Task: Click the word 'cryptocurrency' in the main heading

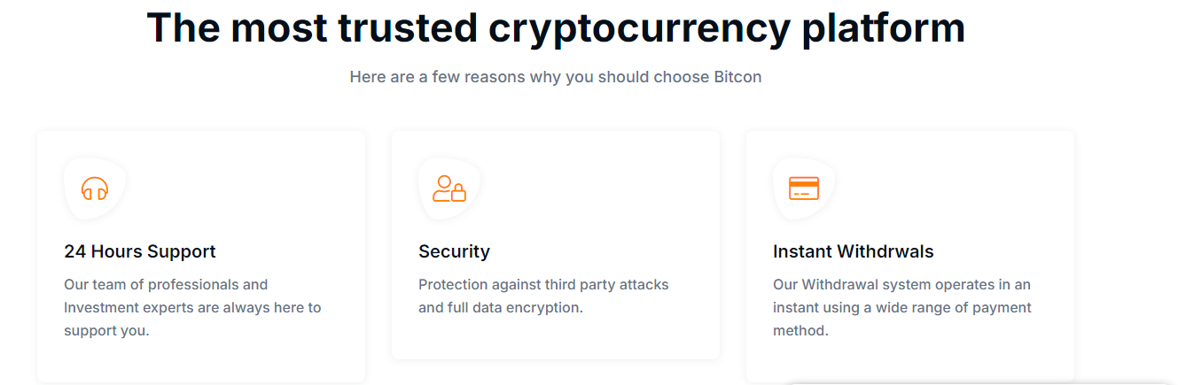Action: pyautogui.click(x=639, y=27)
